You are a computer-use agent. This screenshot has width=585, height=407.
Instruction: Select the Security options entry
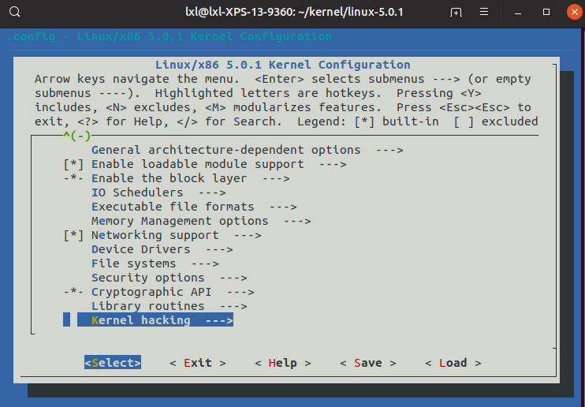coord(147,278)
